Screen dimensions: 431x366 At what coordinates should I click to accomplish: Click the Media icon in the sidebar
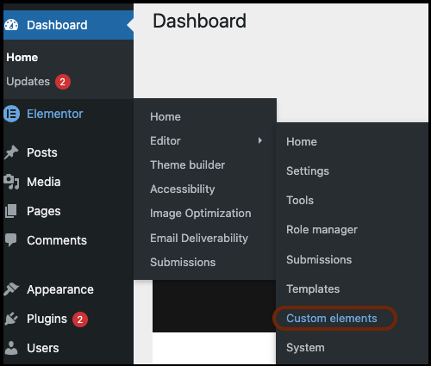(11, 182)
